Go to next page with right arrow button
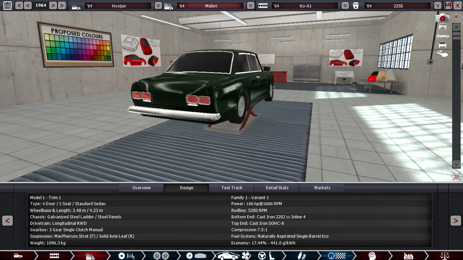463x260 pixels. click(455, 221)
